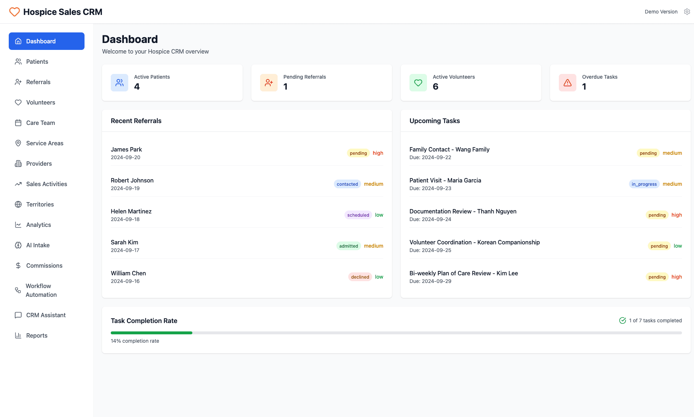Image resolution: width=694 pixels, height=417 pixels.
Task: Click the Hospice Sales CRM heart logo
Action: pos(14,11)
